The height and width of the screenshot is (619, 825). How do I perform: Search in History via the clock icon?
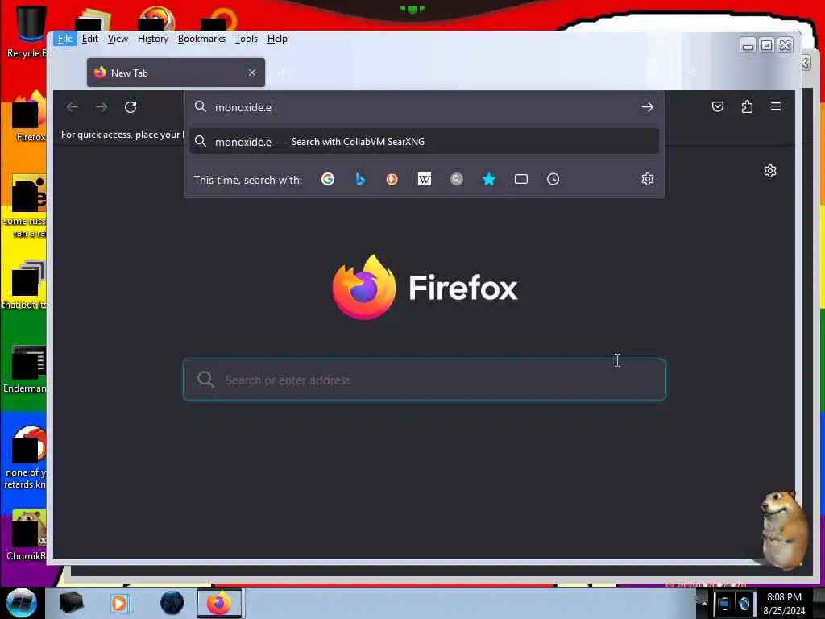point(553,180)
